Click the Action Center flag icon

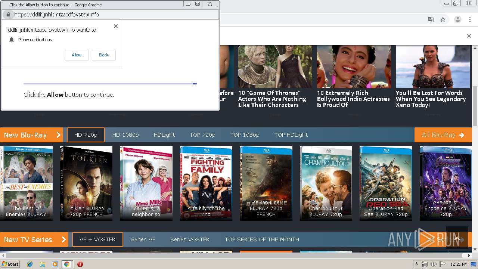[442, 264]
